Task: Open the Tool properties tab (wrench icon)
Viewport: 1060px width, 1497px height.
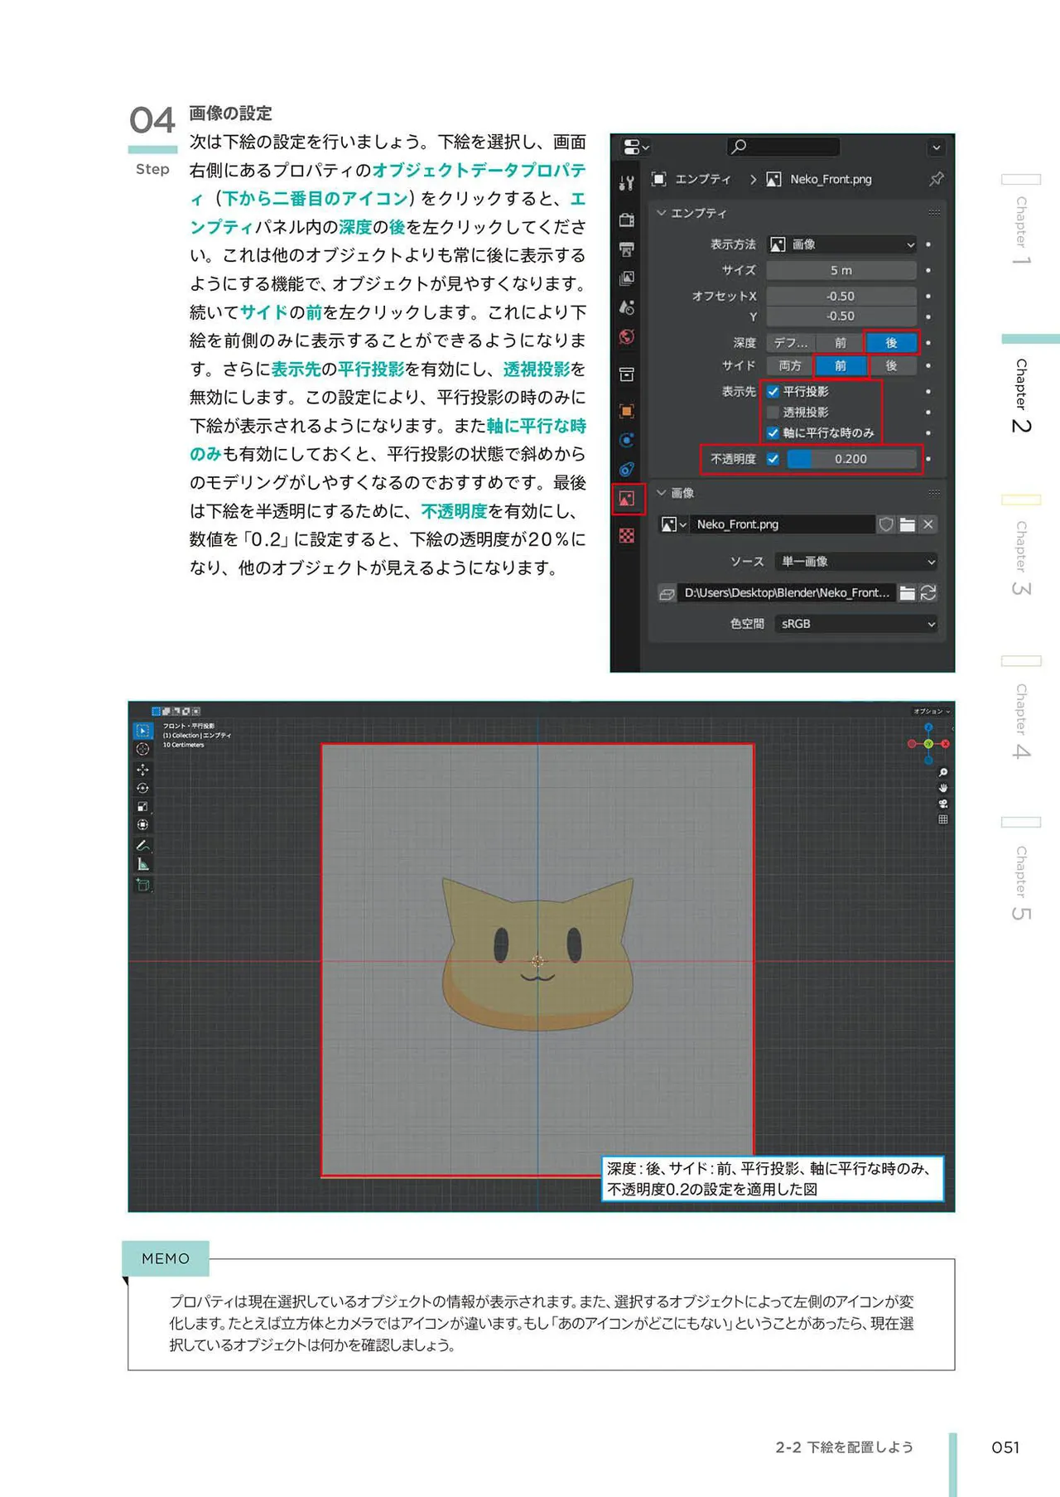Action: [626, 183]
